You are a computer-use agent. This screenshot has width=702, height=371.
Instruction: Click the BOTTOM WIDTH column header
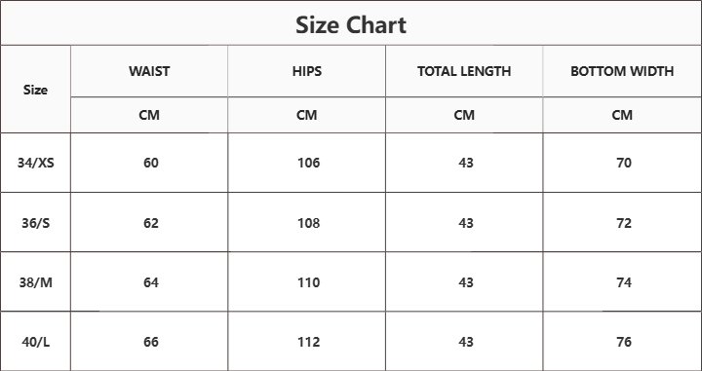[x=622, y=71]
